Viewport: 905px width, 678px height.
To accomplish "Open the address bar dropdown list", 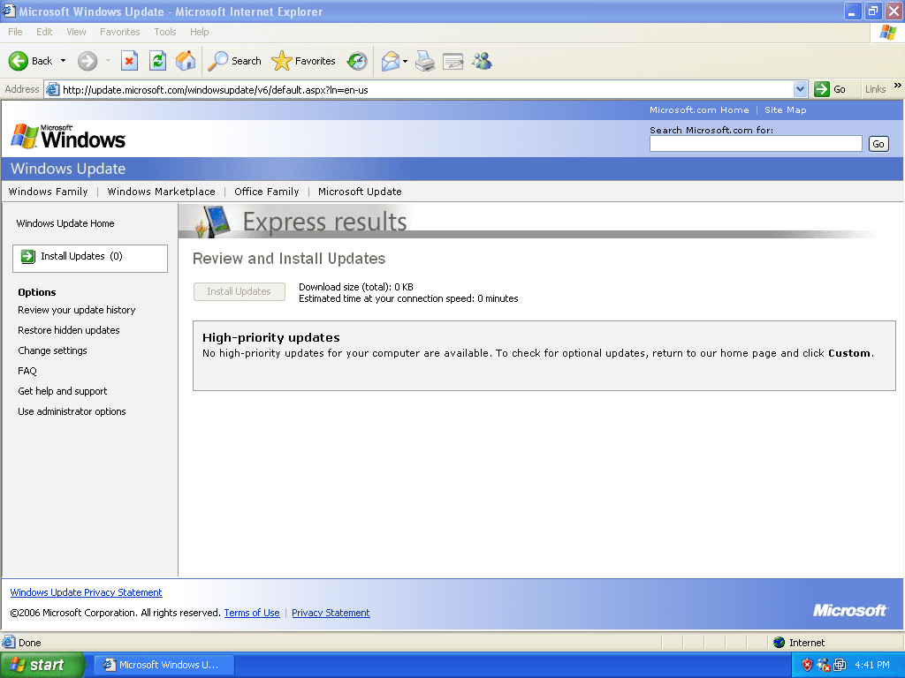I will (800, 89).
